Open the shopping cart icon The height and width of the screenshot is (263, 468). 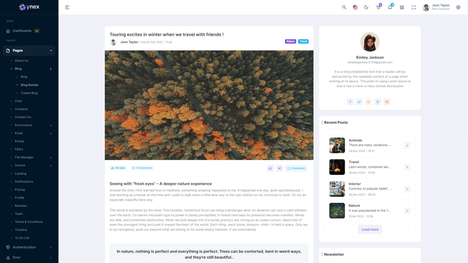(x=378, y=8)
